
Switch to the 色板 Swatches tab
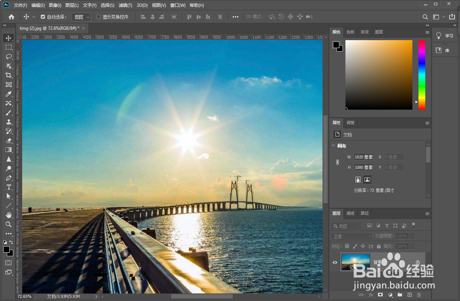tap(350, 32)
